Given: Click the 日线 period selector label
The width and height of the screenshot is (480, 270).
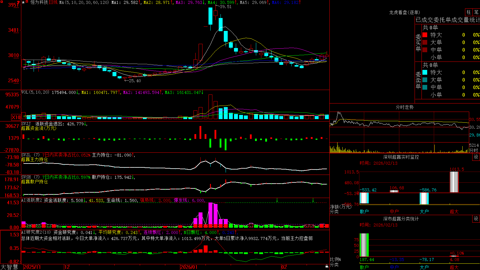Looking at the screenshot, I should click(x=53, y=2).
